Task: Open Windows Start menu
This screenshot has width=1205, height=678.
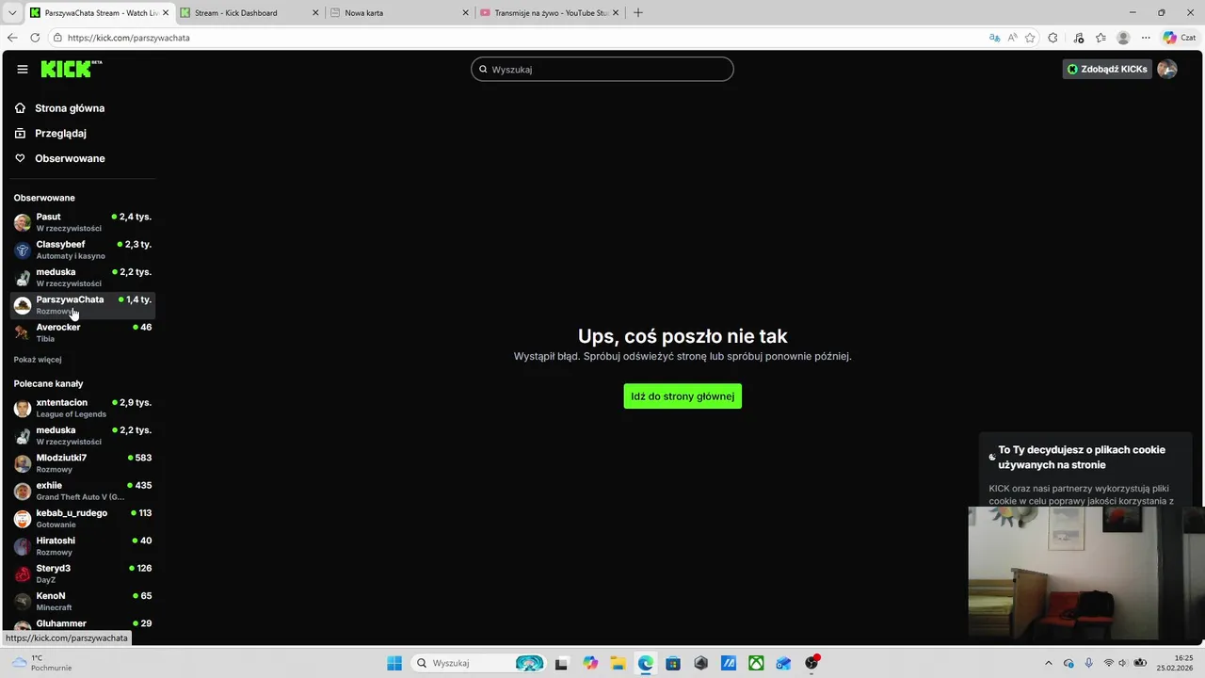Action: point(394,663)
